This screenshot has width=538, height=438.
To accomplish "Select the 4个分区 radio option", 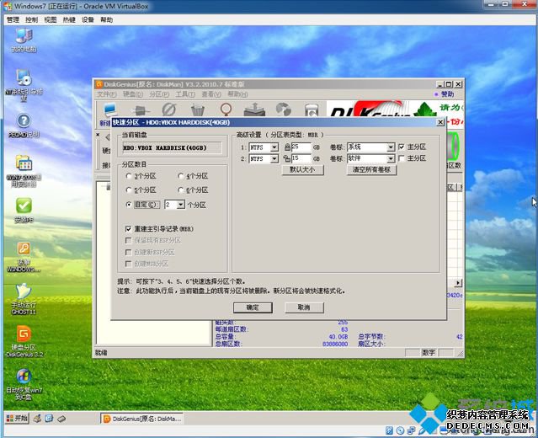I will (181, 176).
